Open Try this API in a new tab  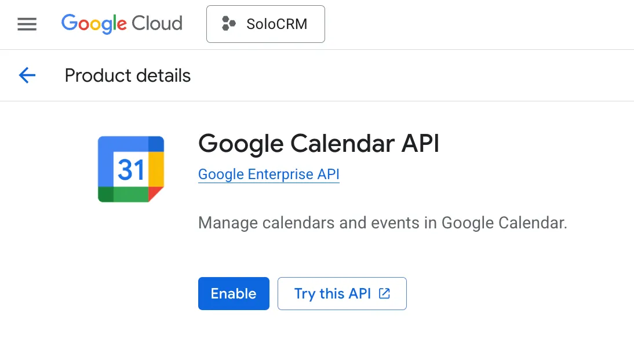[341, 293]
